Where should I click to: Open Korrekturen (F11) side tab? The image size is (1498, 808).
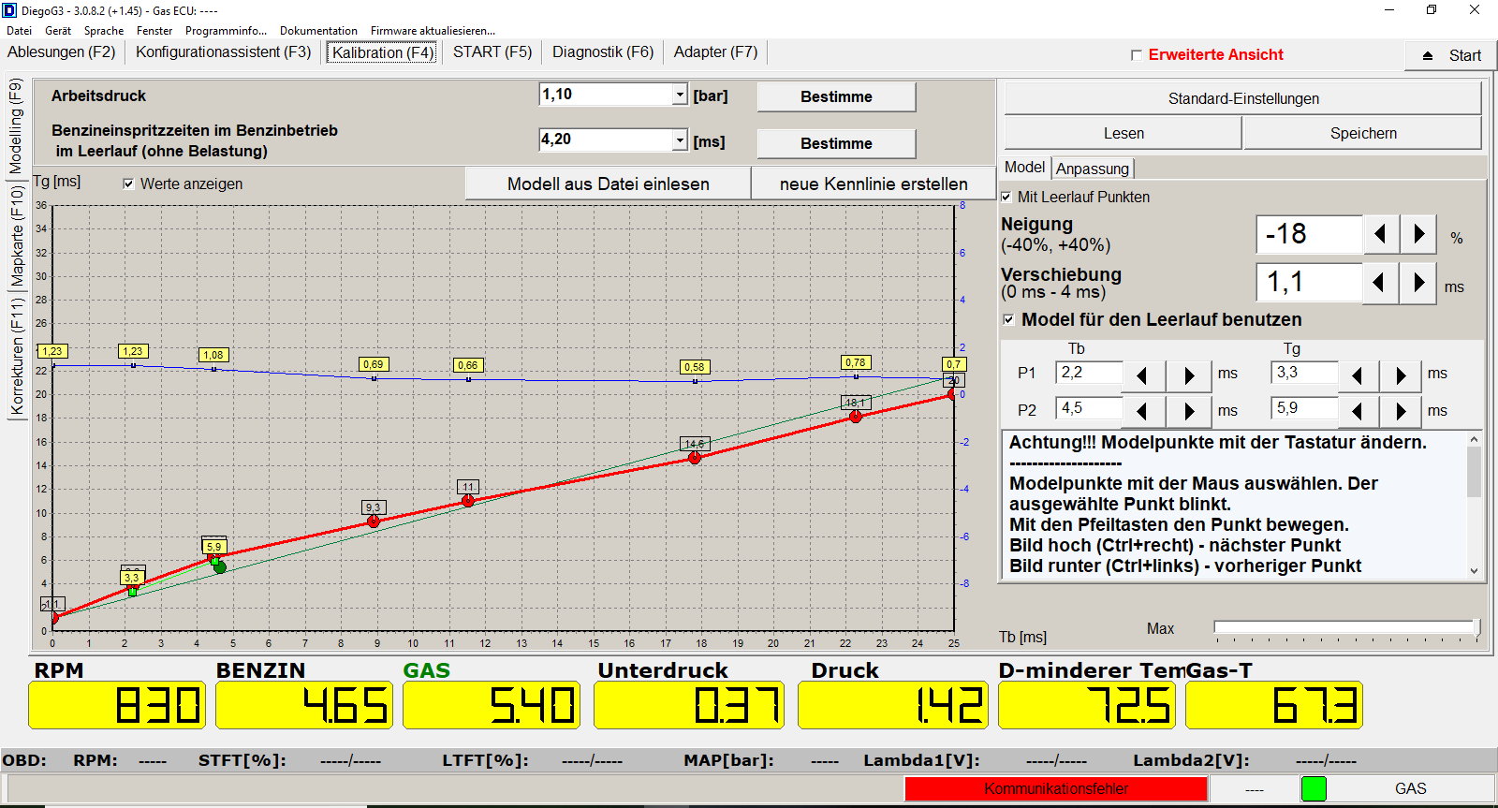[x=16, y=357]
